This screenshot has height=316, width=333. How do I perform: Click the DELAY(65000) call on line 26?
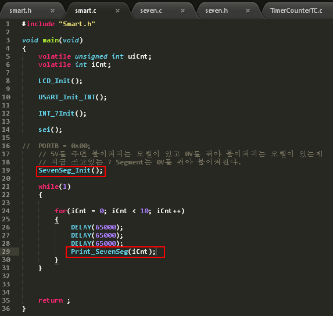(97, 227)
